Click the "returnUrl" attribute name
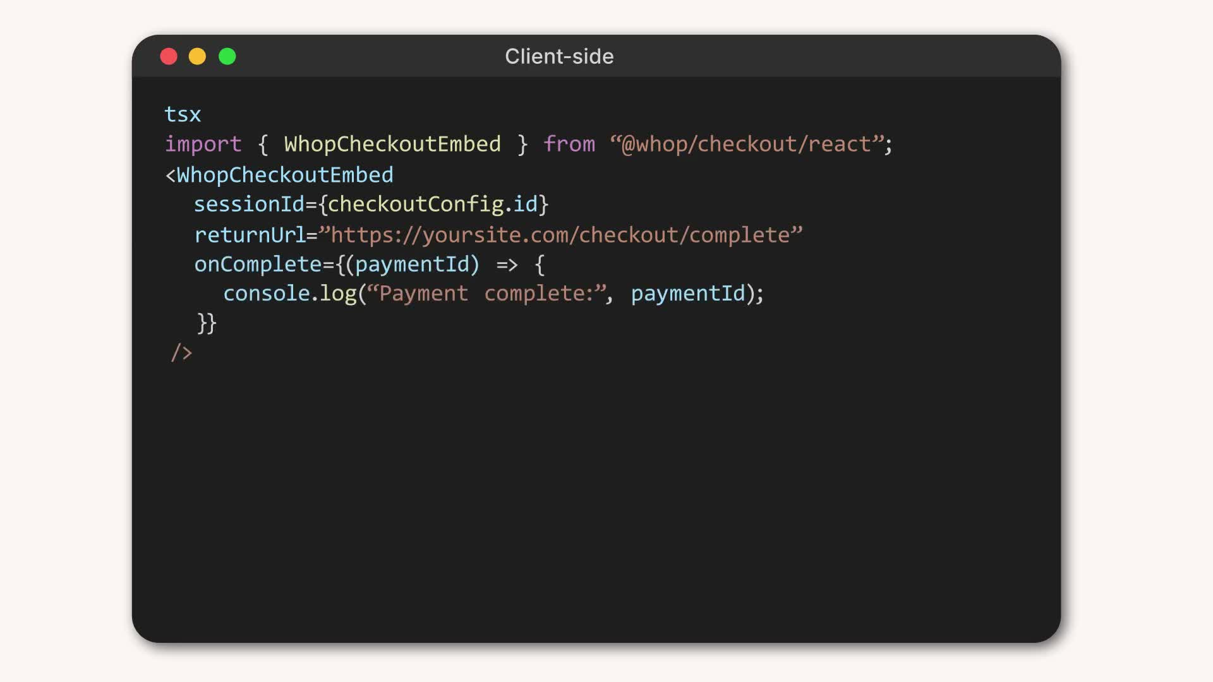The width and height of the screenshot is (1213, 682). 250,235
